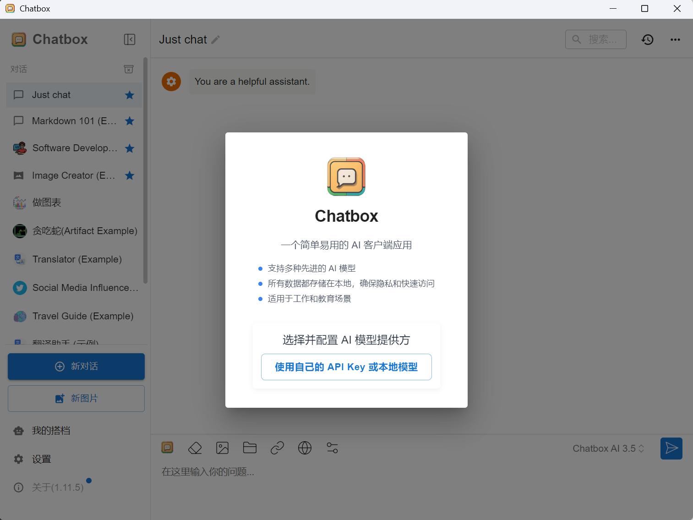Click the Chatbox icon in input toolbar
Screen dimensions: 693x520
(x=168, y=448)
